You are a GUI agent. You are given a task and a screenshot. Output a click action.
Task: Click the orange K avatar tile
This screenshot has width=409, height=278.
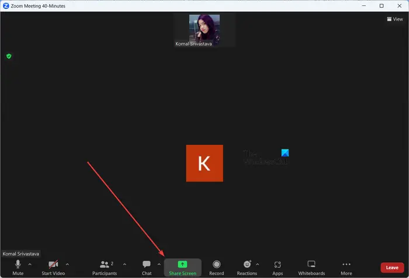(204, 164)
